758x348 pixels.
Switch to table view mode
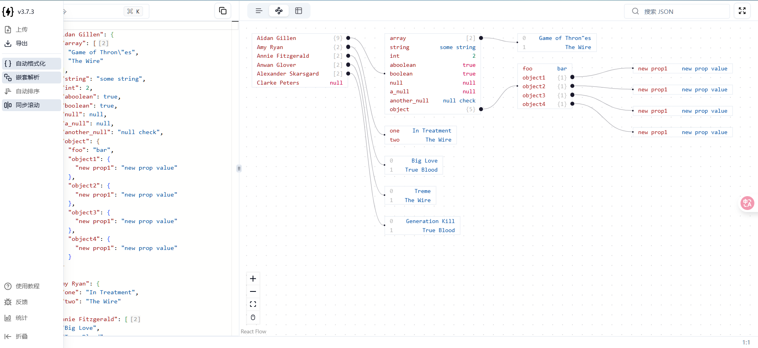(299, 11)
